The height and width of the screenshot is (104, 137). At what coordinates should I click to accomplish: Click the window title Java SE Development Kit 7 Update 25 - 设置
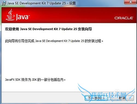tap(41, 3)
